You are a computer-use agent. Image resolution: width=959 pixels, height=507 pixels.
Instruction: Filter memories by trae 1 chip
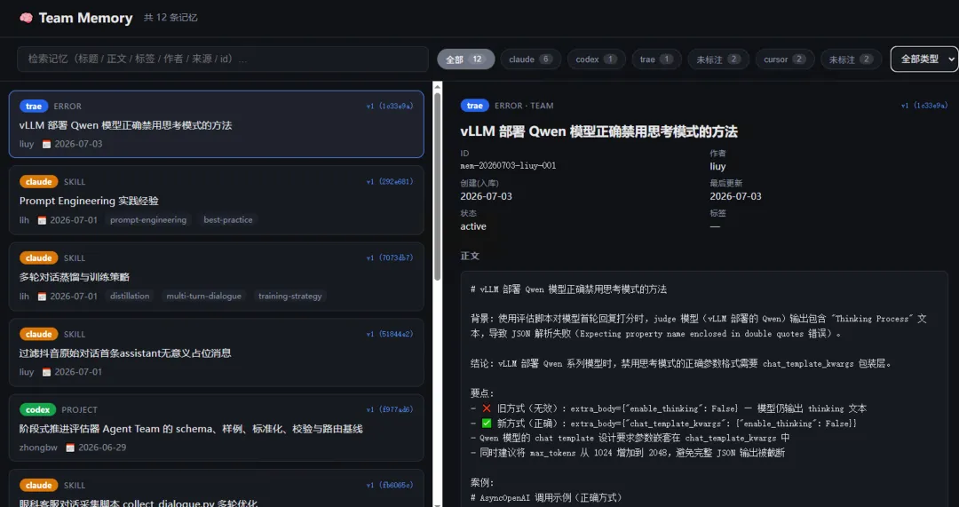pos(656,59)
